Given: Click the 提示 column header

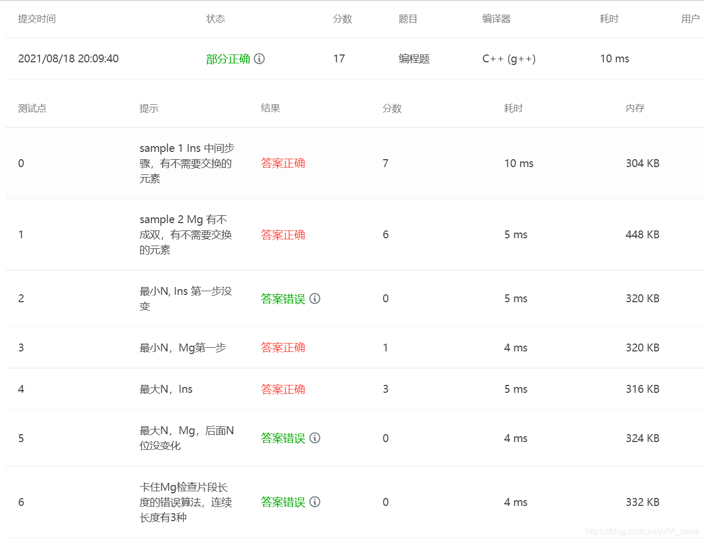Looking at the screenshot, I should pyautogui.click(x=149, y=108).
